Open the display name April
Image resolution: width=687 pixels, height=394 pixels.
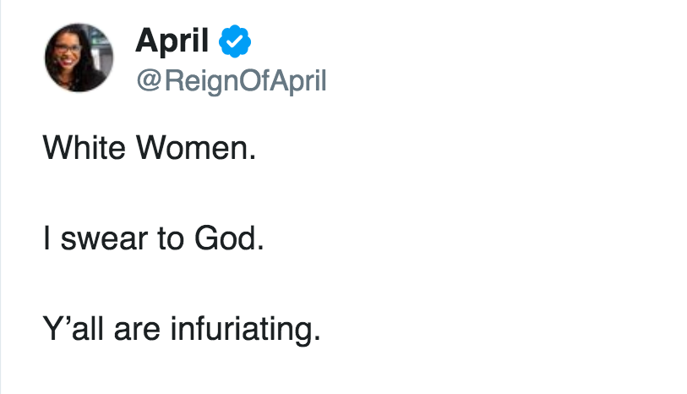[172, 41]
